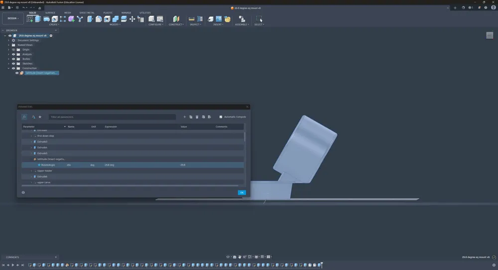Viewport: 498px width, 270px height.
Task: Toggle visibility of Analysis folder
Action: (x=13, y=54)
